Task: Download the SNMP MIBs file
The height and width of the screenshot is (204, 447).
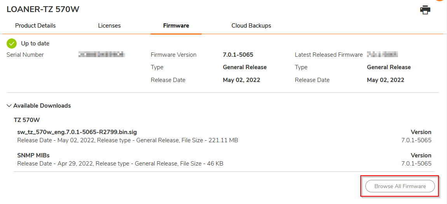Action: coord(34,155)
